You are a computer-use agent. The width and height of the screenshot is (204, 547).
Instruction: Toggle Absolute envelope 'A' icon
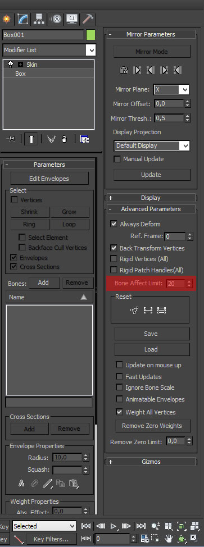tap(21, 484)
